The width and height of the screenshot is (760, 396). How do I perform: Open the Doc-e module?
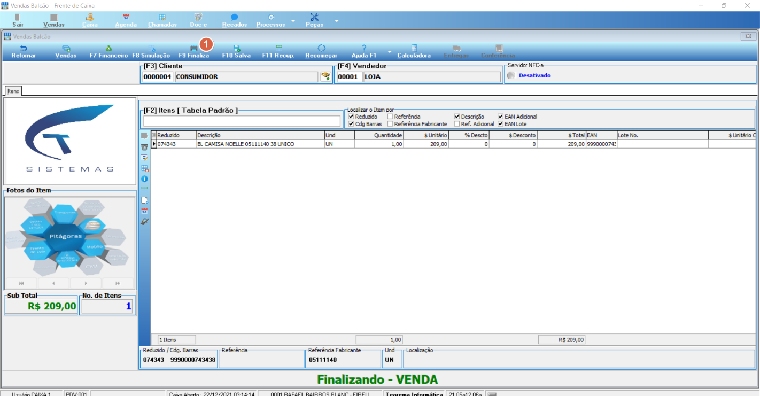click(x=198, y=20)
